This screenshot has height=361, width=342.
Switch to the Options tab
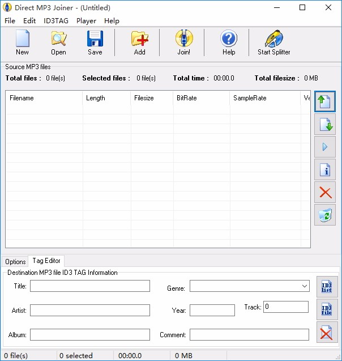tap(15, 262)
